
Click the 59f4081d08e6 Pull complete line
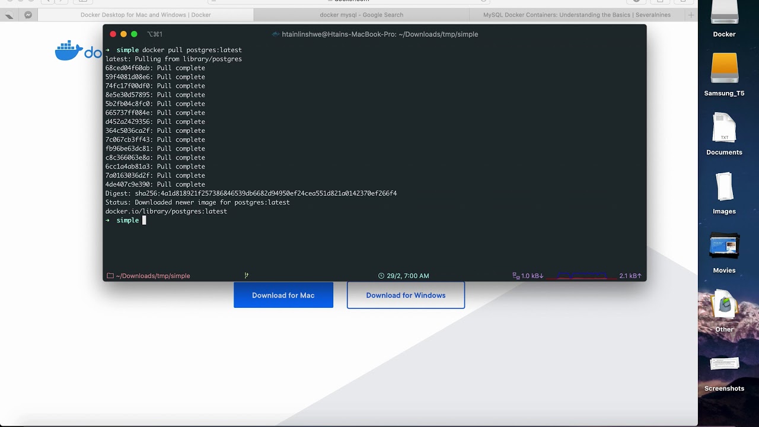[x=155, y=77]
